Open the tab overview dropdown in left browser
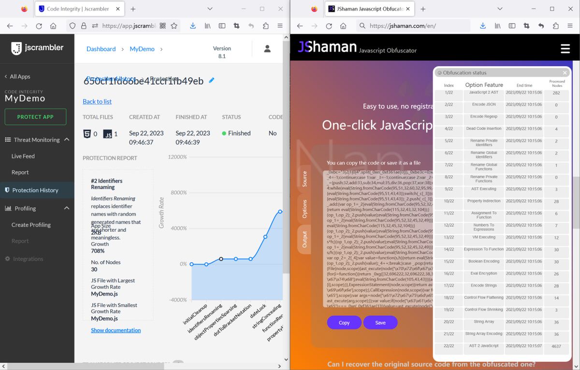Screen dimensions: 580x370 (210, 8)
